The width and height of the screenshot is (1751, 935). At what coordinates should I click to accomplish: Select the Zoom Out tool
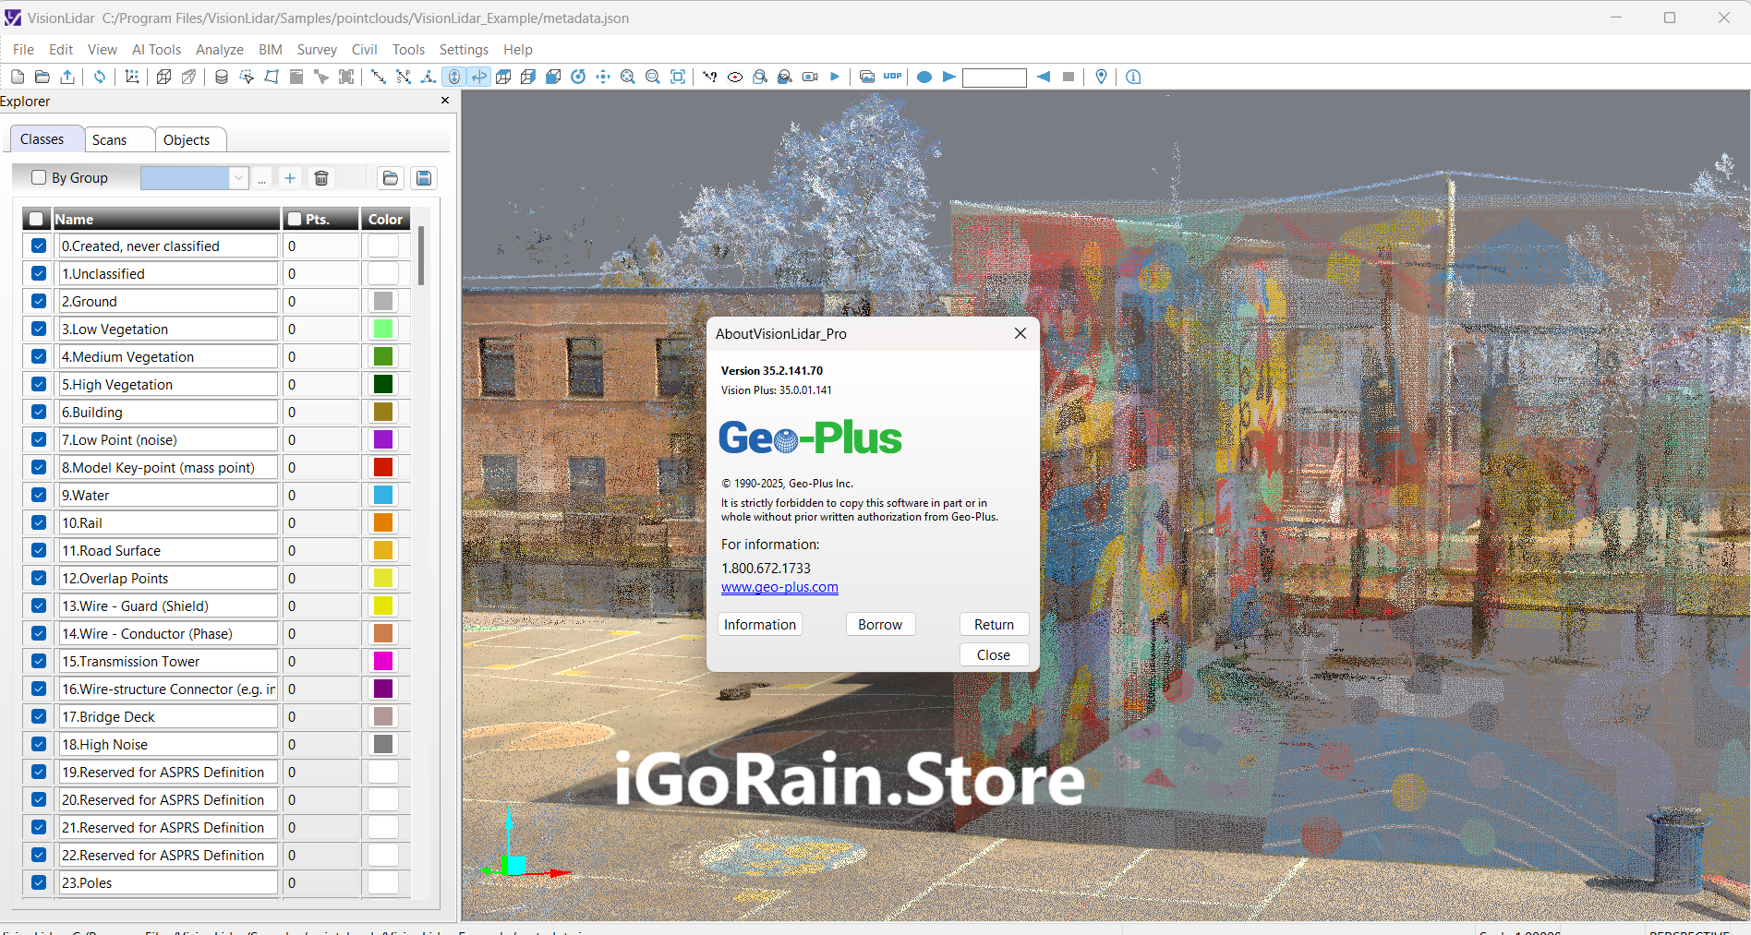(x=652, y=77)
